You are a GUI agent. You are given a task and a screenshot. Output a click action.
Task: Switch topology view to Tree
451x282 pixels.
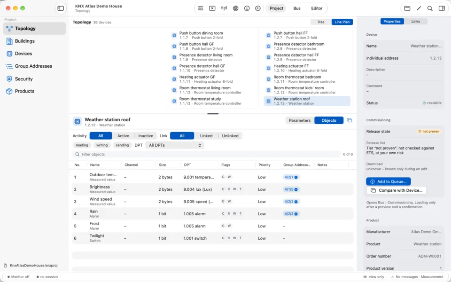point(321,22)
